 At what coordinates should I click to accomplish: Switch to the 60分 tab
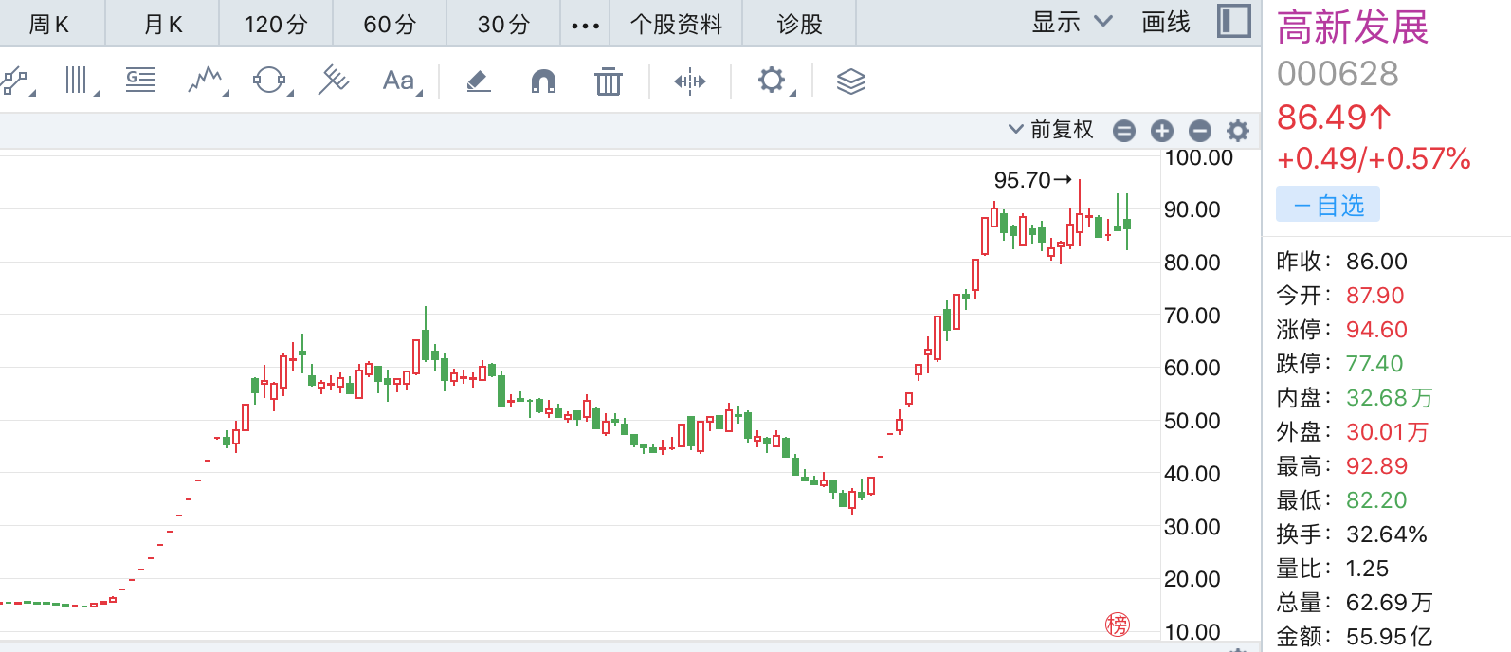[390, 25]
